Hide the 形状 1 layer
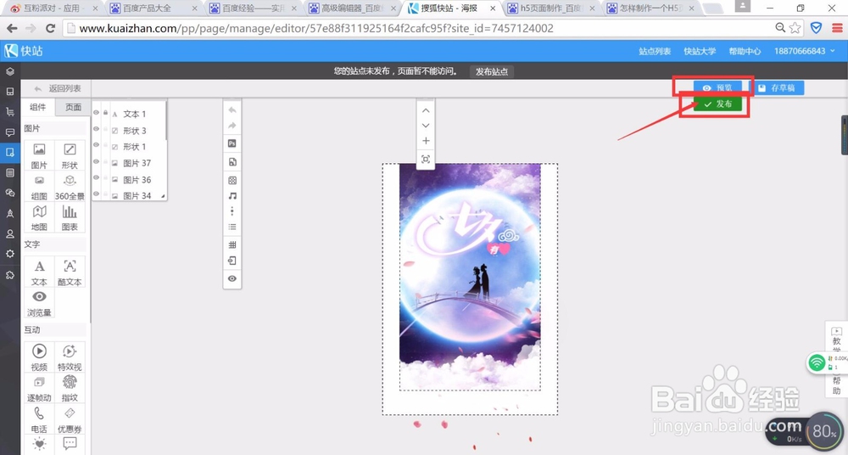This screenshot has width=848, height=455. (x=97, y=145)
